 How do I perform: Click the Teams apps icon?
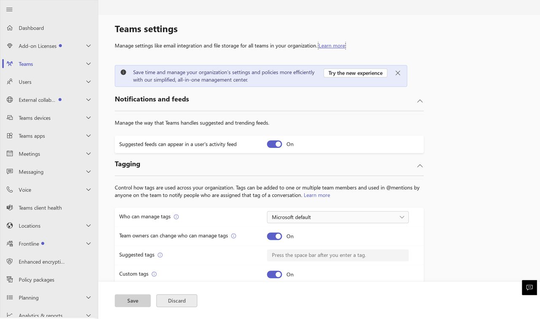[x=10, y=136]
